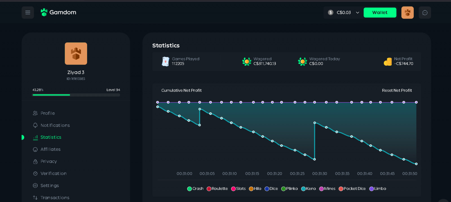The image size is (451, 202).
Task: Open the hamburger menu button
Action: coord(28,12)
